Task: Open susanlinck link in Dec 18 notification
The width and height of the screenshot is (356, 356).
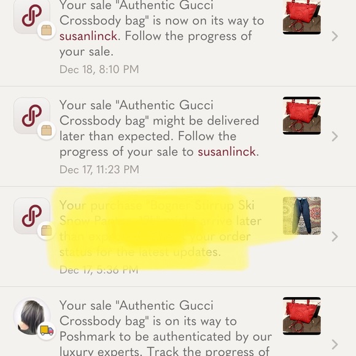Action: coord(88,36)
